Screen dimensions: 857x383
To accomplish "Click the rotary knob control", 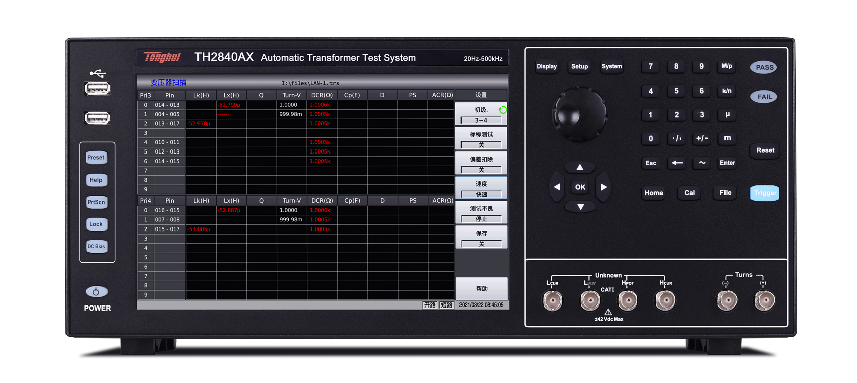I will pos(579,114).
